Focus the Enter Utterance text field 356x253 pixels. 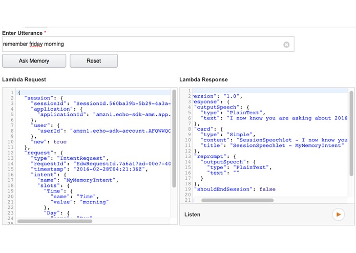pyautogui.click(x=148, y=44)
